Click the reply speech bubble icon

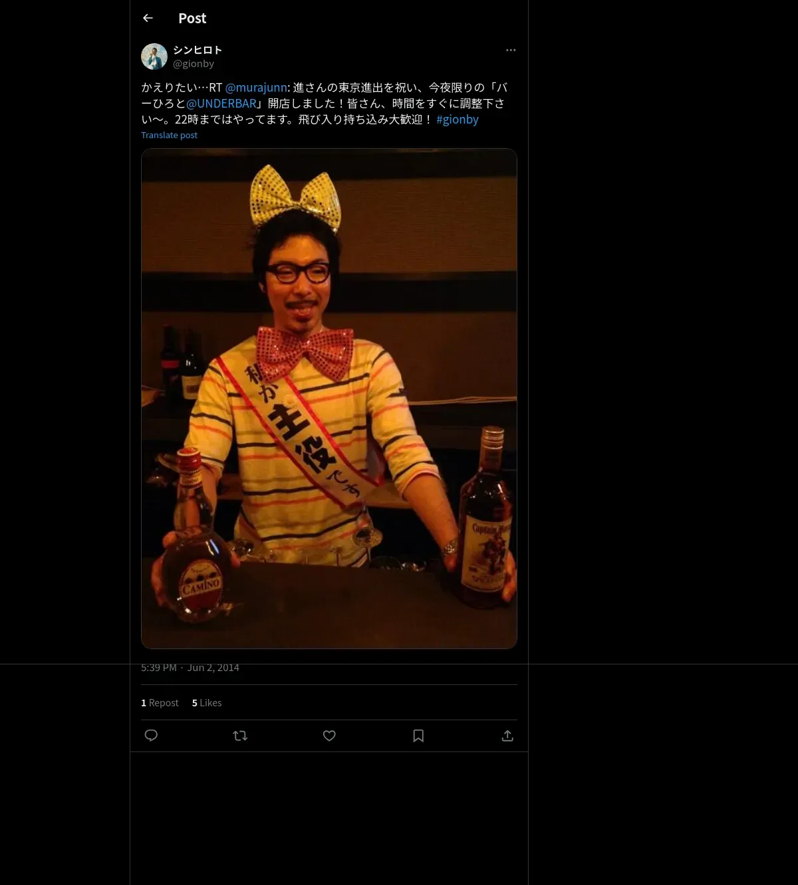pyautogui.click(x=151, y=736)
